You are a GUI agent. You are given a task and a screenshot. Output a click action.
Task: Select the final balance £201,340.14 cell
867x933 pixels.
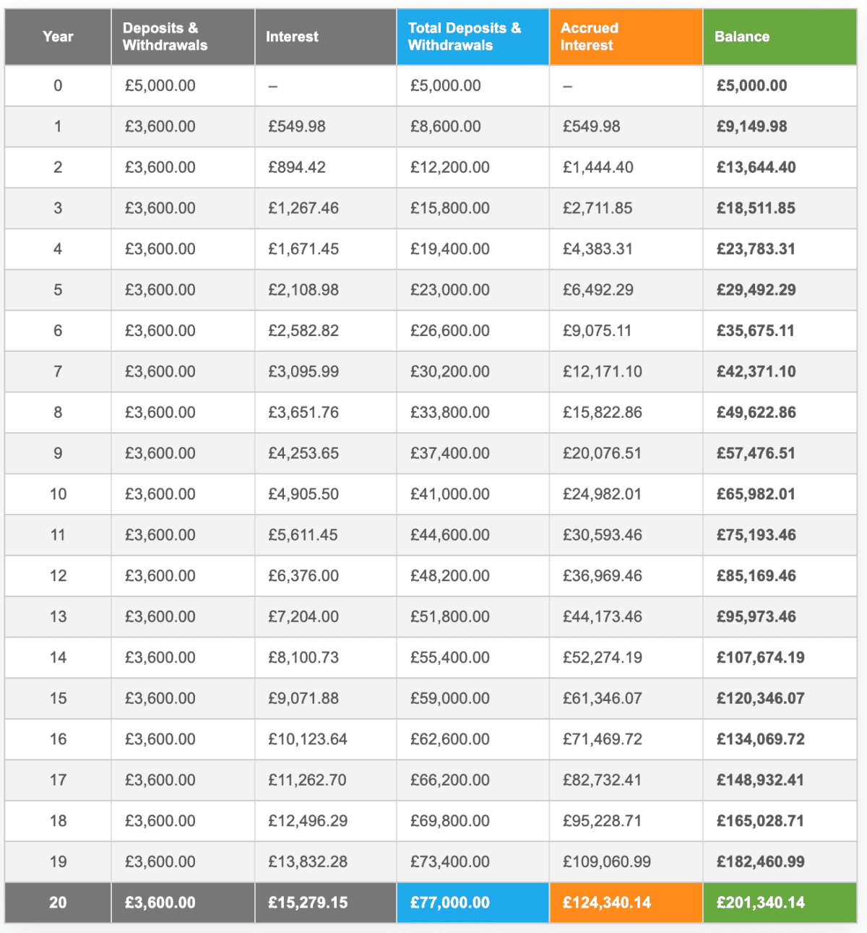pos(760,903)
